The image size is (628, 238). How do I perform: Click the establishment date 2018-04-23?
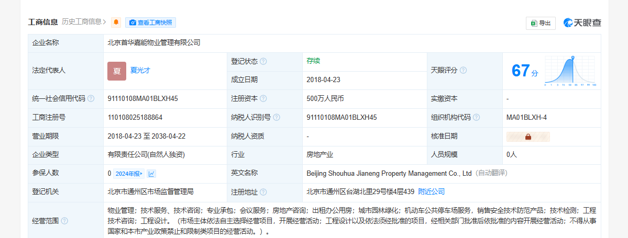pos(323,80)
